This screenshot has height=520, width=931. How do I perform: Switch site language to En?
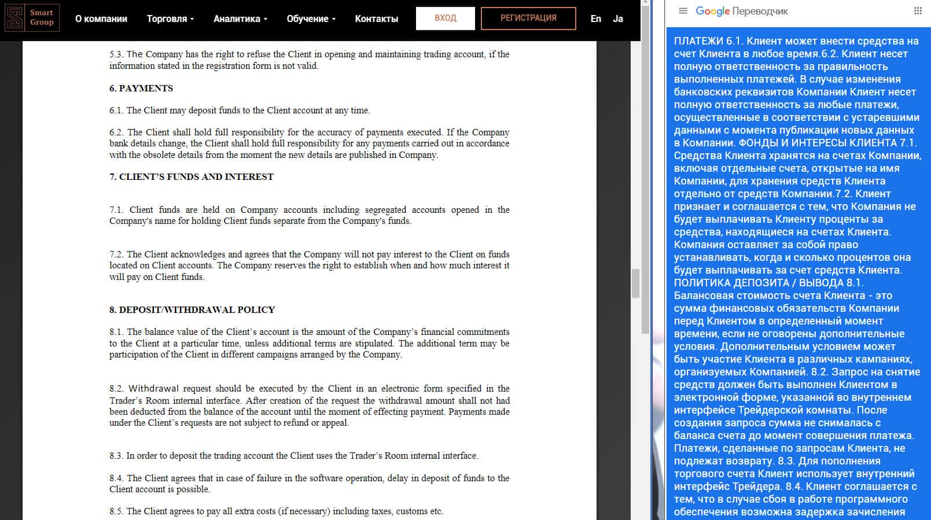tap(595, 19)
